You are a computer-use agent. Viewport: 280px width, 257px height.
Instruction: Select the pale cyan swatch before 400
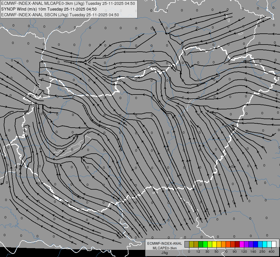pyautogui.click(x=269, y=244)
